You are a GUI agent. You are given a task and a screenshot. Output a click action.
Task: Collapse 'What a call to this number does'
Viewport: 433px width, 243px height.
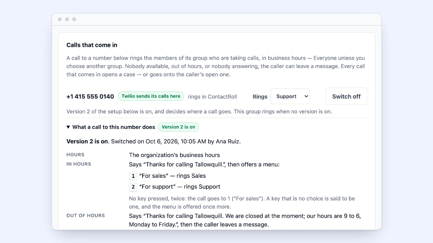(x=110, y=127)
